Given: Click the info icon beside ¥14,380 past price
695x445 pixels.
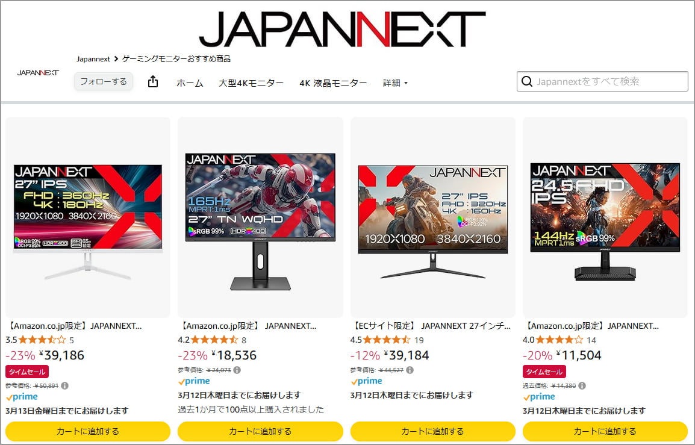Looking at the screenshot, I should 582,385.
